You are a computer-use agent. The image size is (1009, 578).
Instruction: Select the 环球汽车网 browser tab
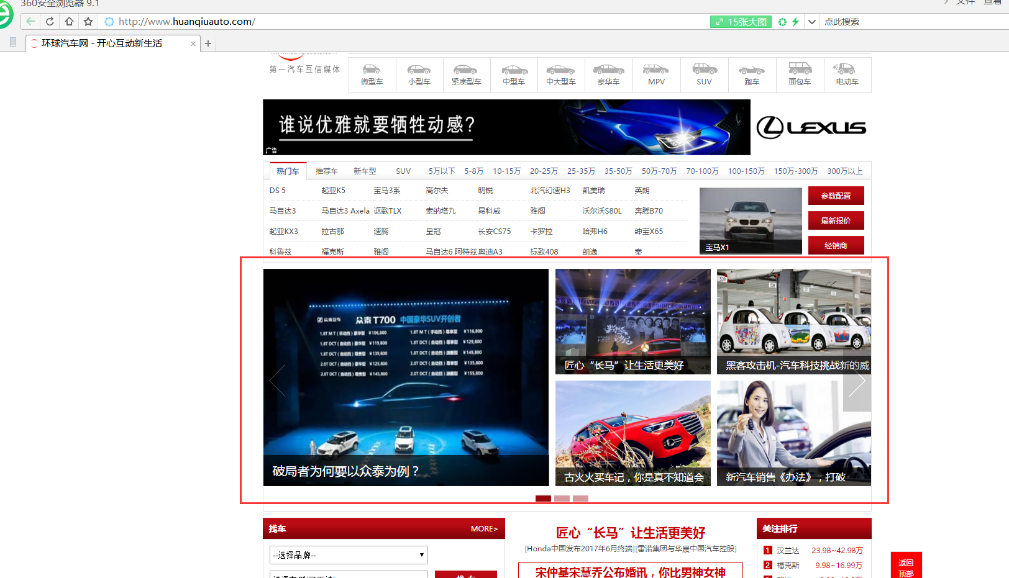pyautogui.click(x=112, y=43)
